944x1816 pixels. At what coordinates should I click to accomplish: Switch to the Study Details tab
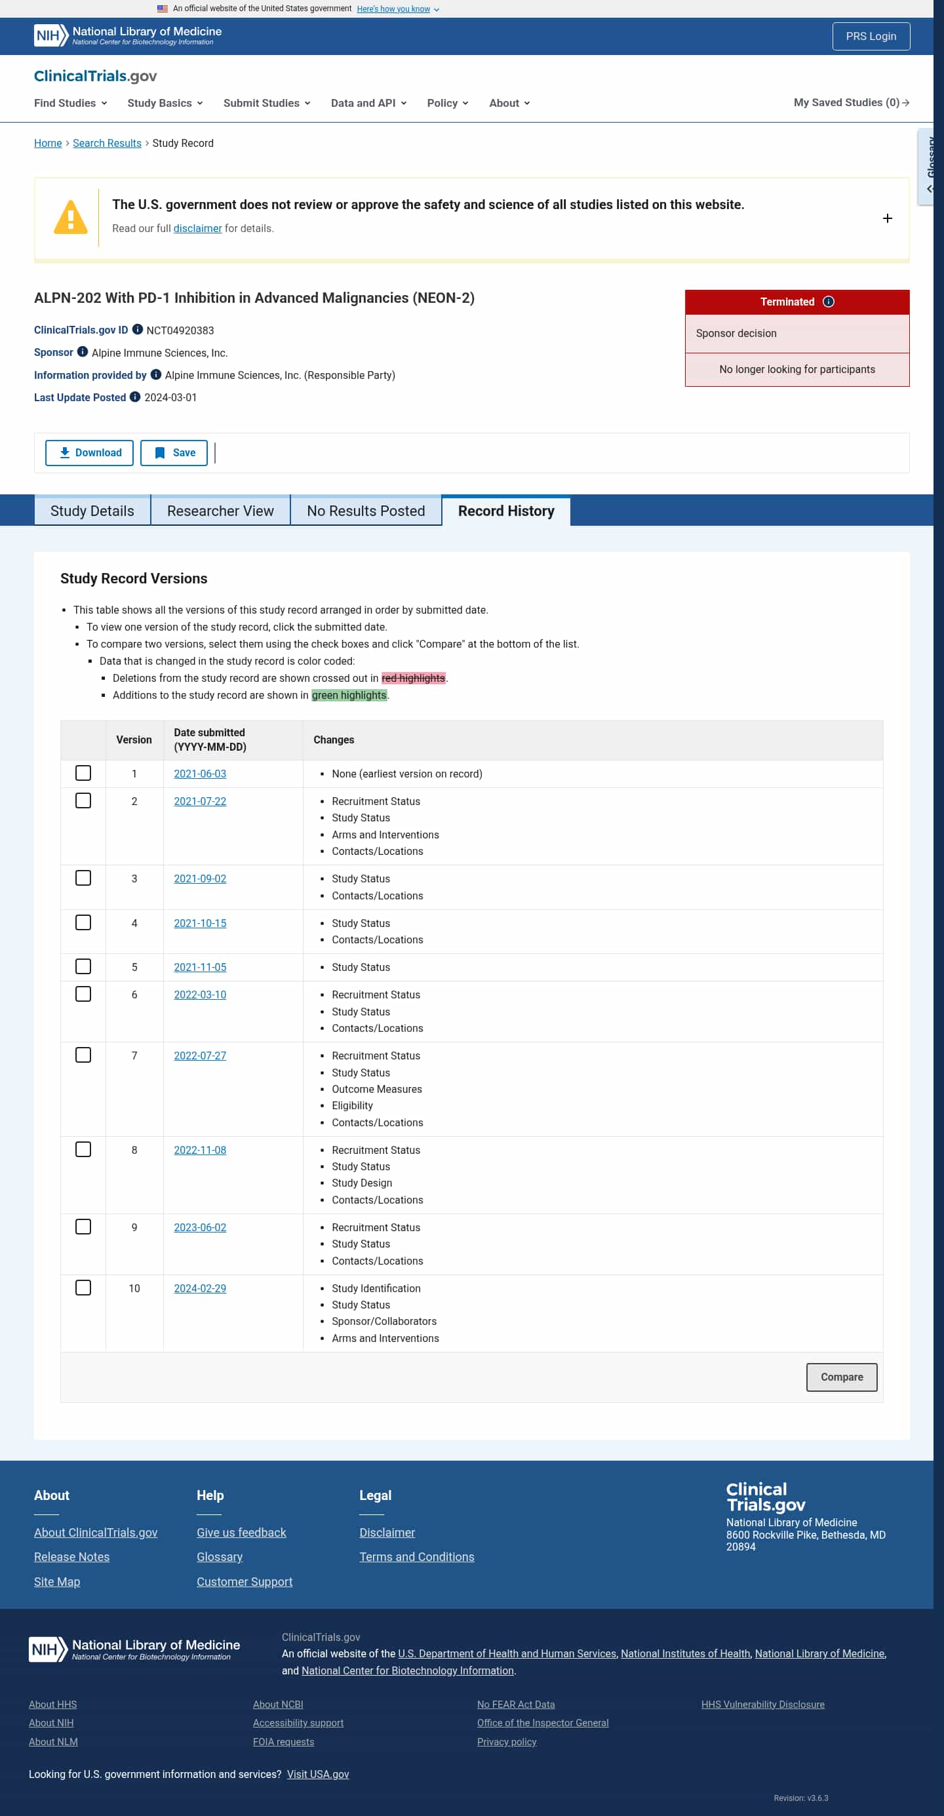(x=92, y=511)
